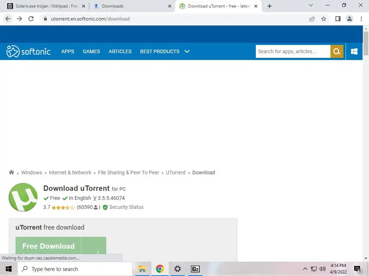Open the Softonic logo homepage
369x276 pixels.
click(x=28, y=51)
